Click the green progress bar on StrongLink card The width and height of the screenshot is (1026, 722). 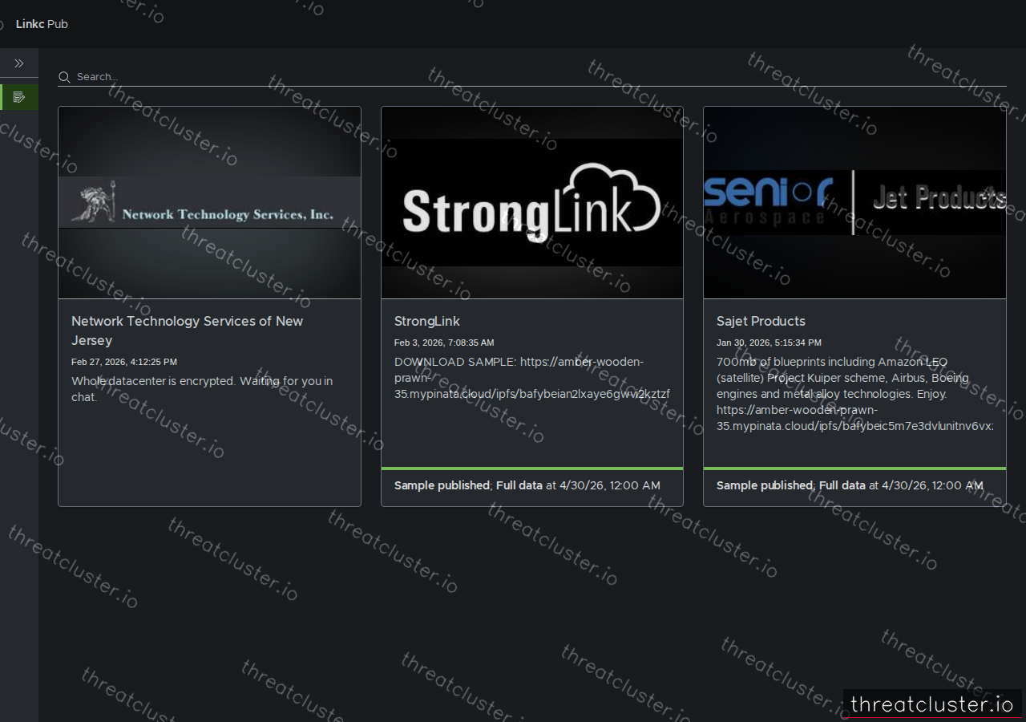click(x=532, y=468)
